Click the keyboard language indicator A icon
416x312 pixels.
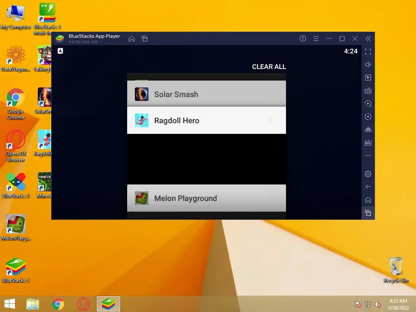point(61,51)
